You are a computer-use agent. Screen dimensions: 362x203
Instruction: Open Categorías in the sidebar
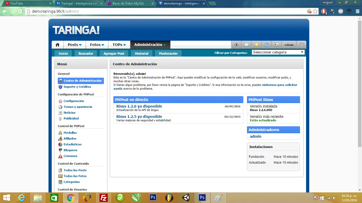72,182
